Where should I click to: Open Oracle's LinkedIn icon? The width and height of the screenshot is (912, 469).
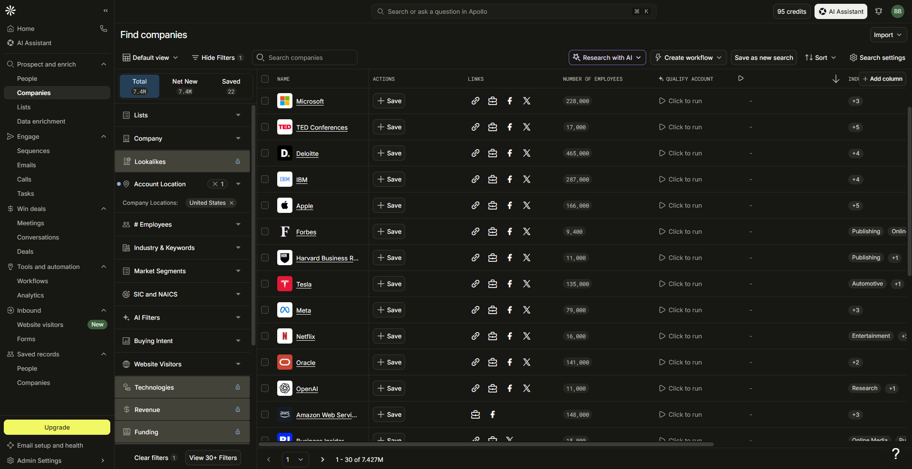493,362
